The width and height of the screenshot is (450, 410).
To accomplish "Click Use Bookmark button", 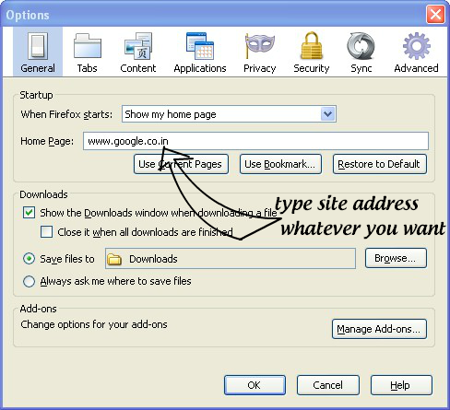I will click(280, 164).
